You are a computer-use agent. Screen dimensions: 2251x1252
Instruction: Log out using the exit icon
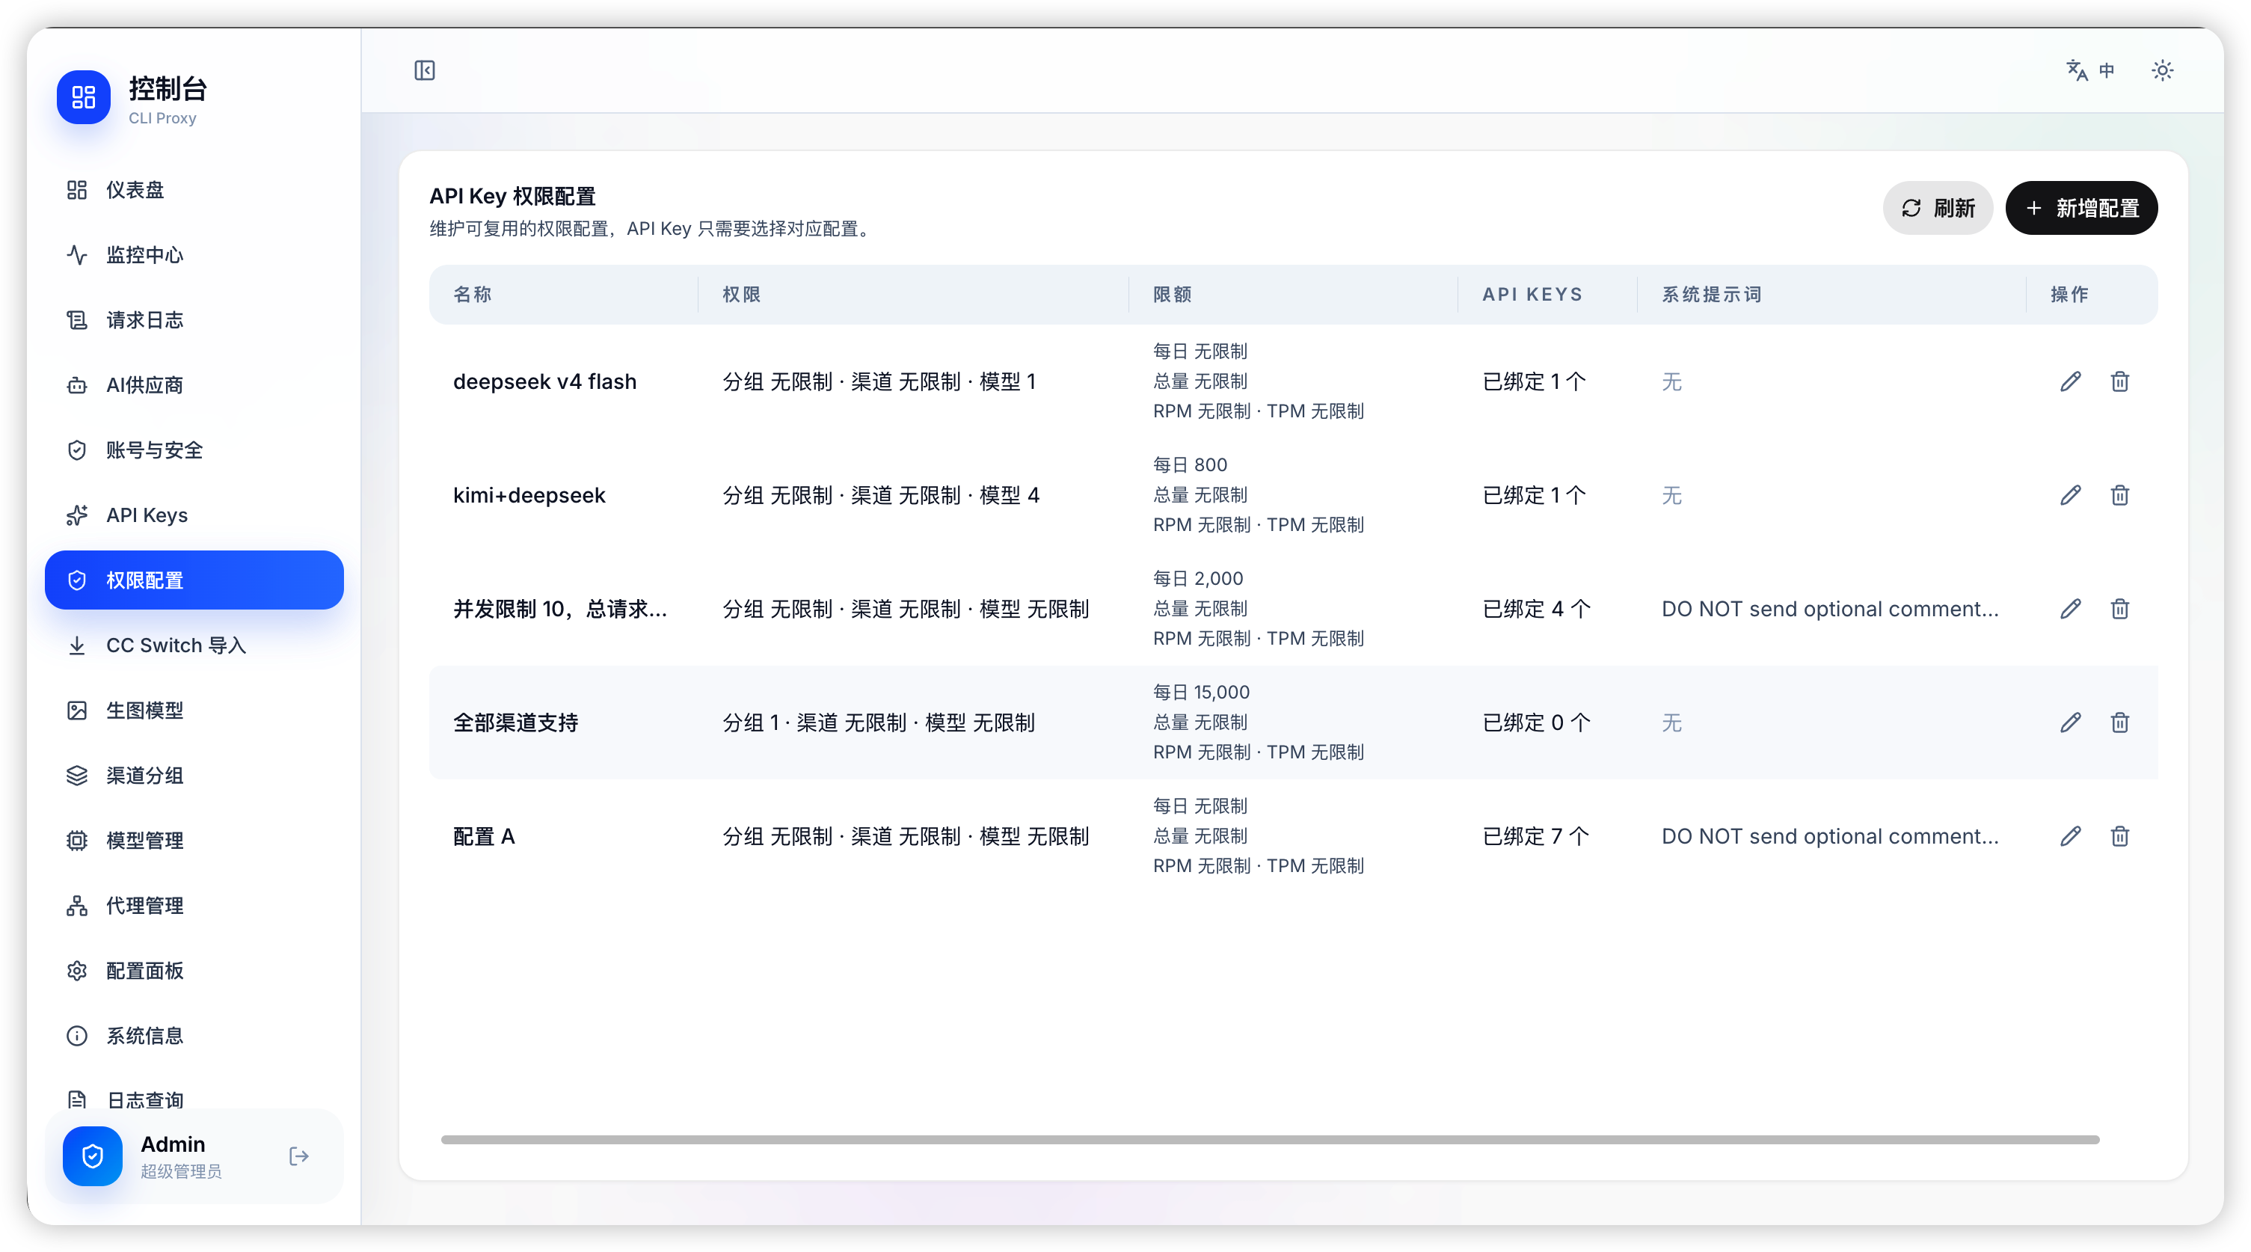pyautogui.click(x=299, y=1157)
